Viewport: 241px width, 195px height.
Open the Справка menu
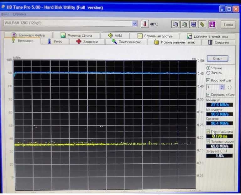pos(19,14)
